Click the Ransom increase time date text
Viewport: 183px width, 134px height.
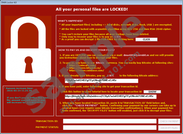click(19, 91)
